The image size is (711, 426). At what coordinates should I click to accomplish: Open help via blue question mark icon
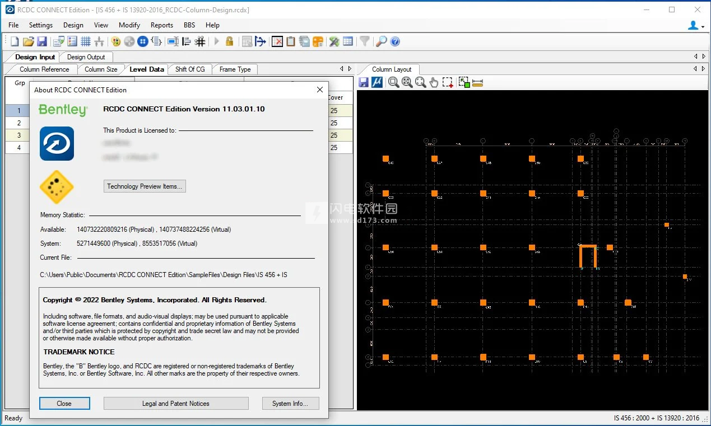(395, 41)
